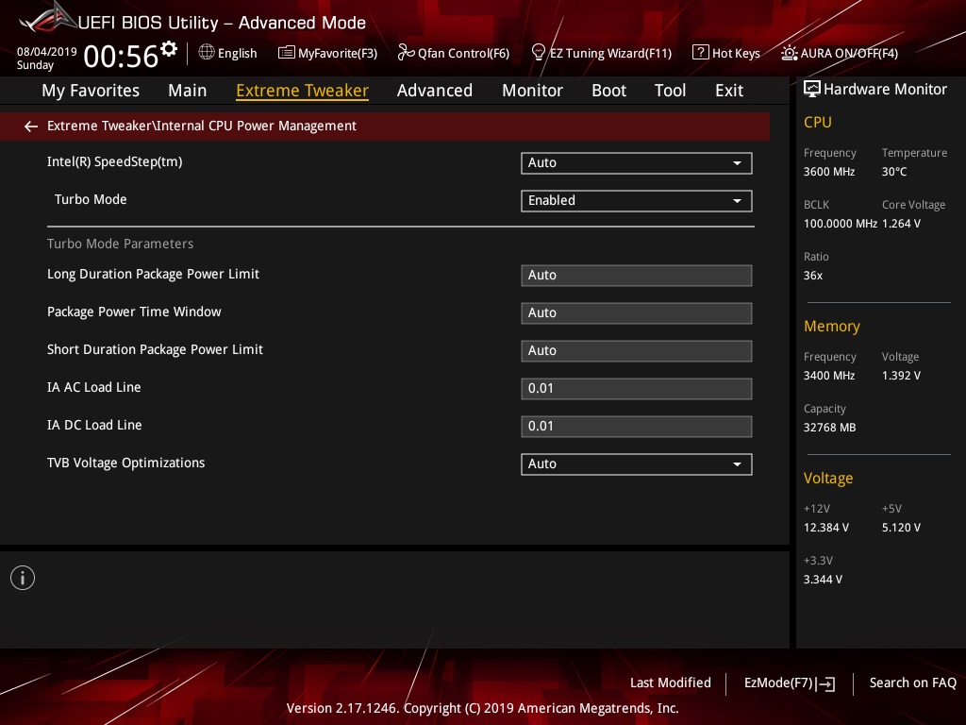Click the IA DC Load Line field
Screen dimensions: 966x725
pyautogui.click(x=637, y=427)
